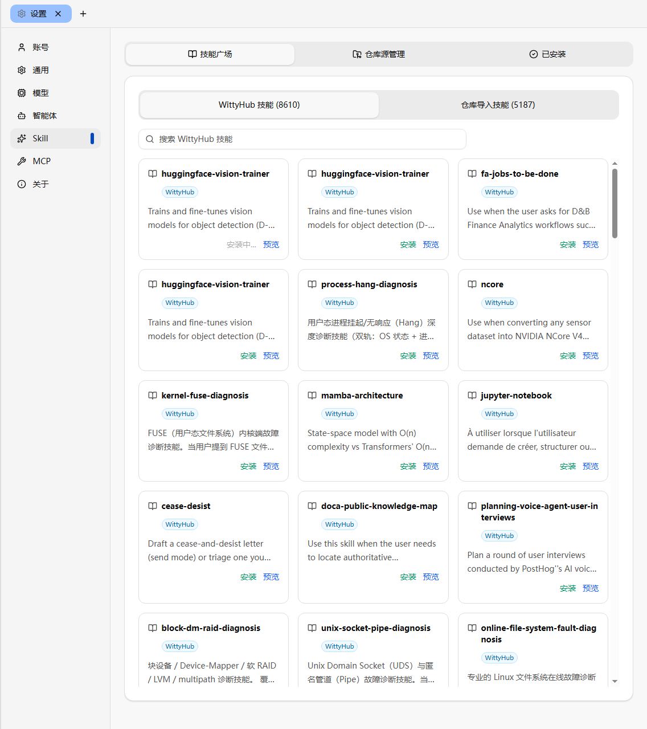647x729 pixels.
Task: Select the 通用 gear icon in sidebar
Action: tap(22, 70)
